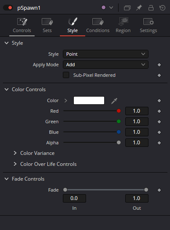The image size is (170, 230).
Task: Click the Alpha value field
Action: coord(137,143)
